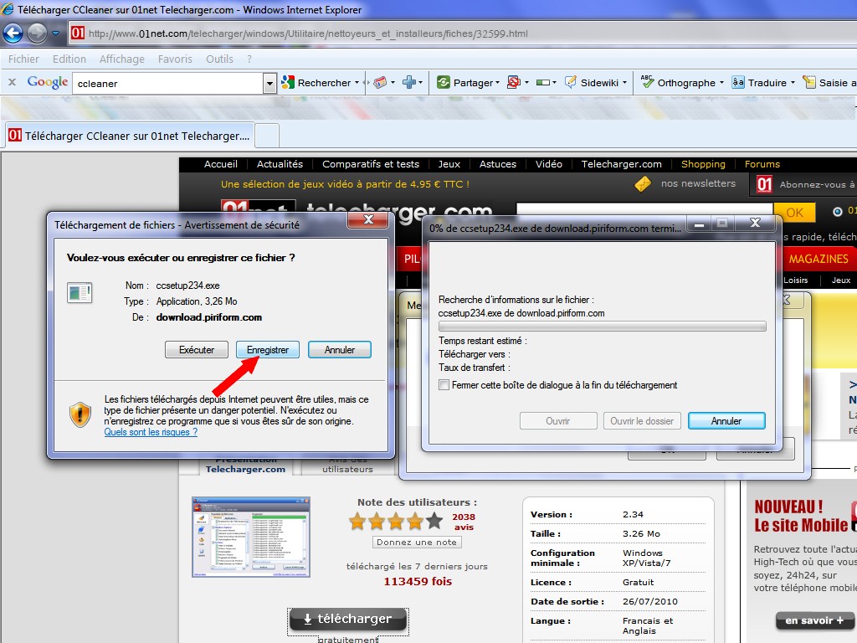Click the browser Forward arrow button
This screenshot has width=857, height=643.
[x=37, y=33]
